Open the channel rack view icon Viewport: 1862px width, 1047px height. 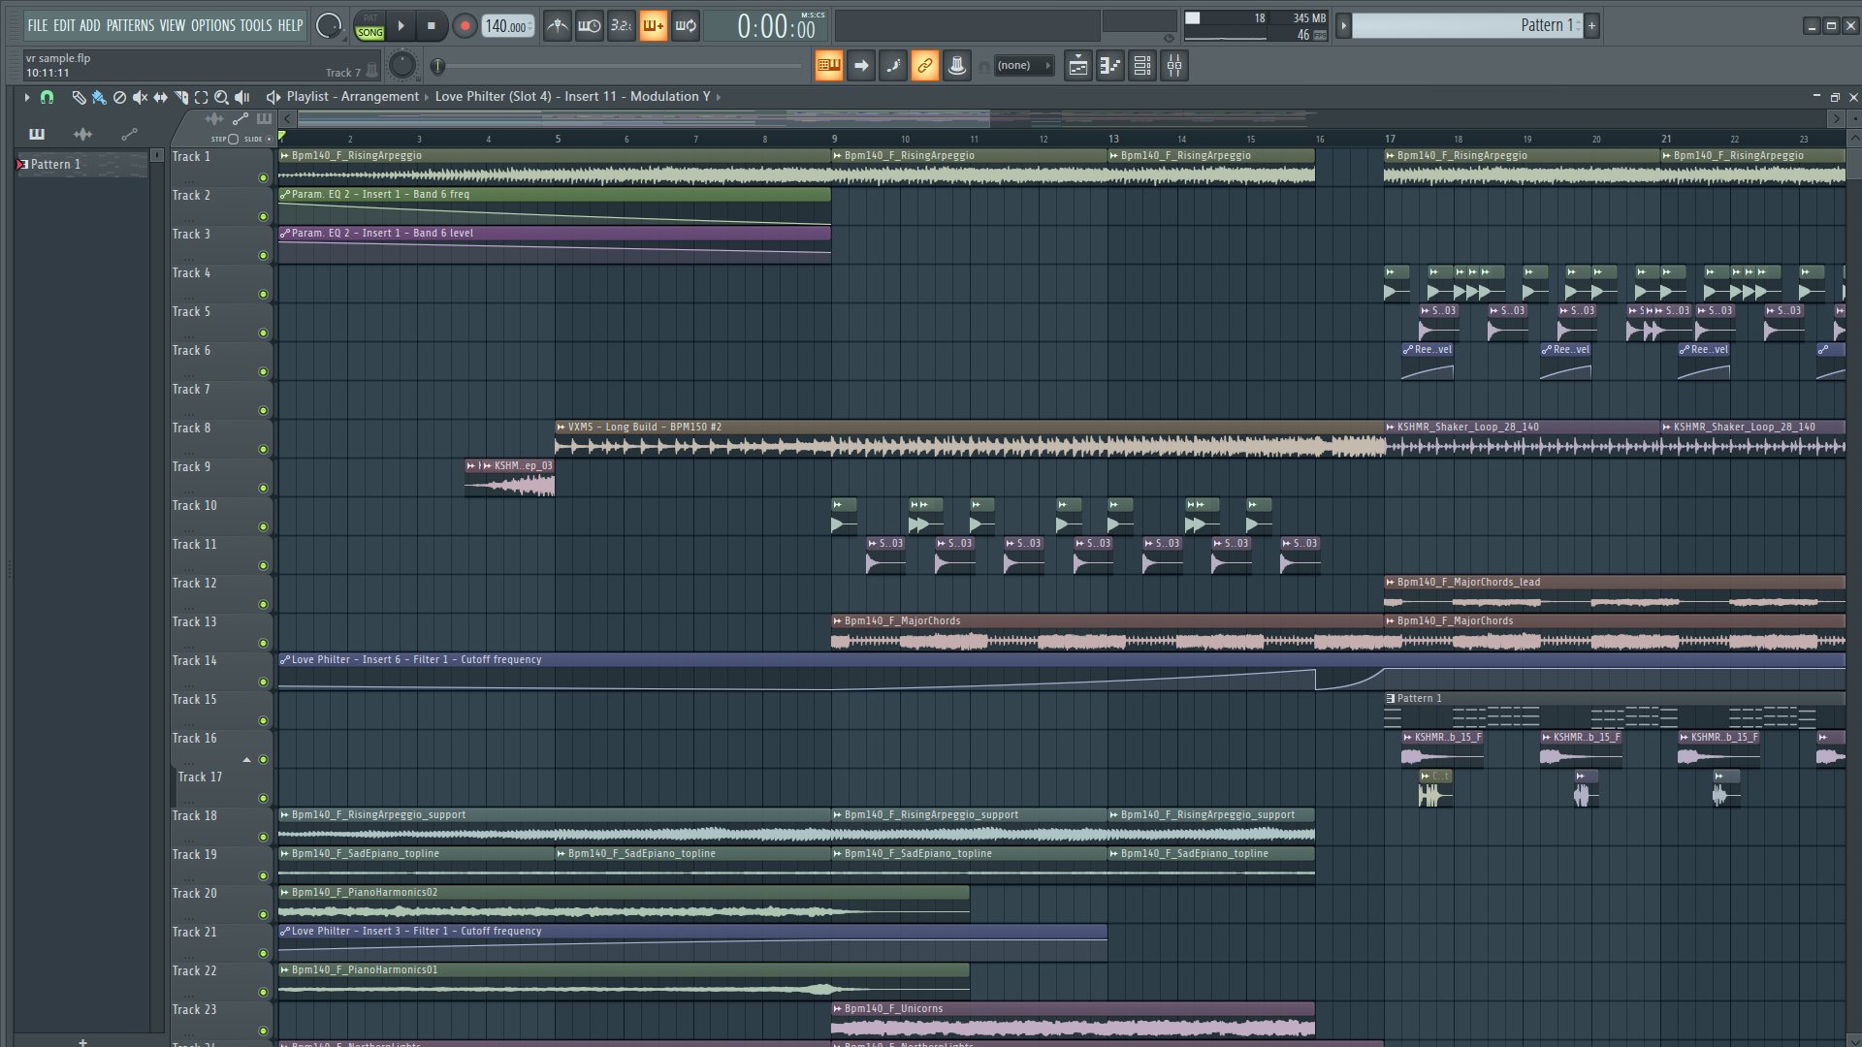click(1142, 66)
